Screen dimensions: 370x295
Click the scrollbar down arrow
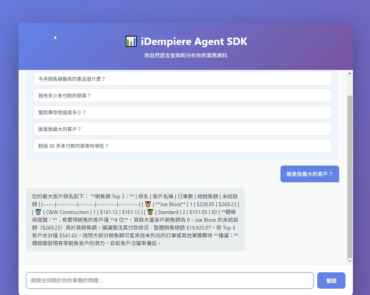(350, 260)
